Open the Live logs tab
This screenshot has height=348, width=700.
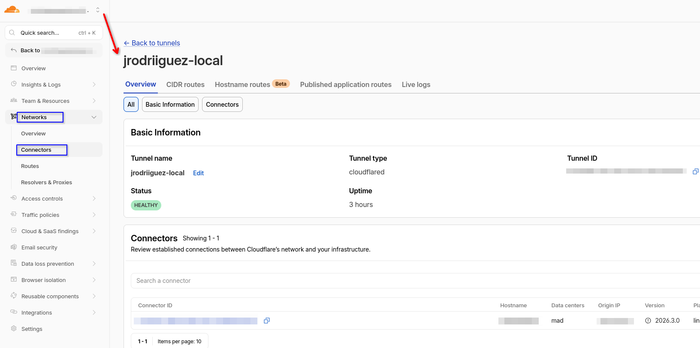point(416,85)
